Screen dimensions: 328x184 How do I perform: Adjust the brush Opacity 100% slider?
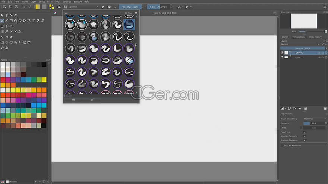tap(130, 7)
